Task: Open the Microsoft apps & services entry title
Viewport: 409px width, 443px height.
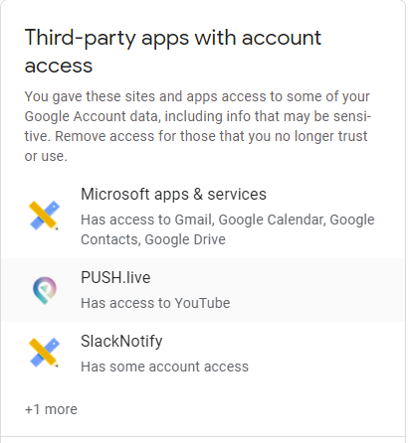Action: tap(173, 194)
